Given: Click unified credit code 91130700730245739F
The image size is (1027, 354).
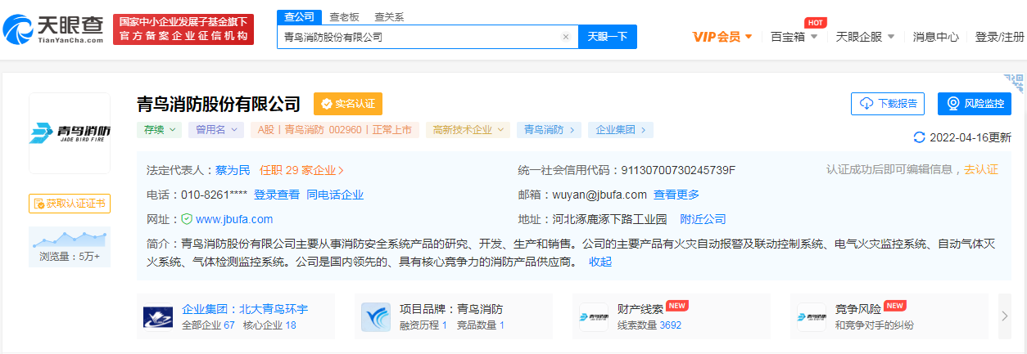Looking at the screenshot, I should pos(679,170).
